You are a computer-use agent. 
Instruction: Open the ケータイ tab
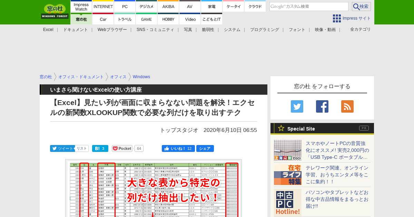[x=234, y=6]
